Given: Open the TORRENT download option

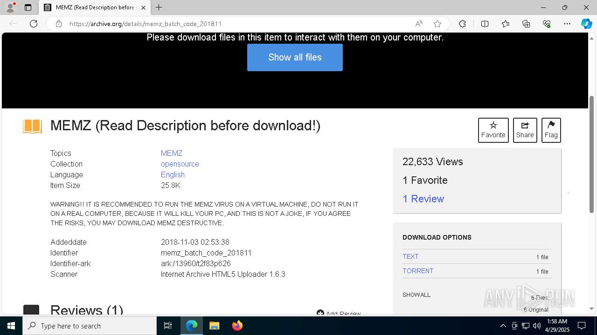Looking at the screenshot, I should point(418,271).
